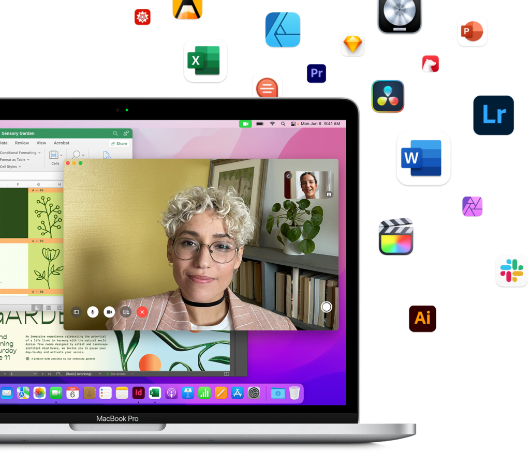Expand Cell Styles dropdown

[x=10, y=167]
